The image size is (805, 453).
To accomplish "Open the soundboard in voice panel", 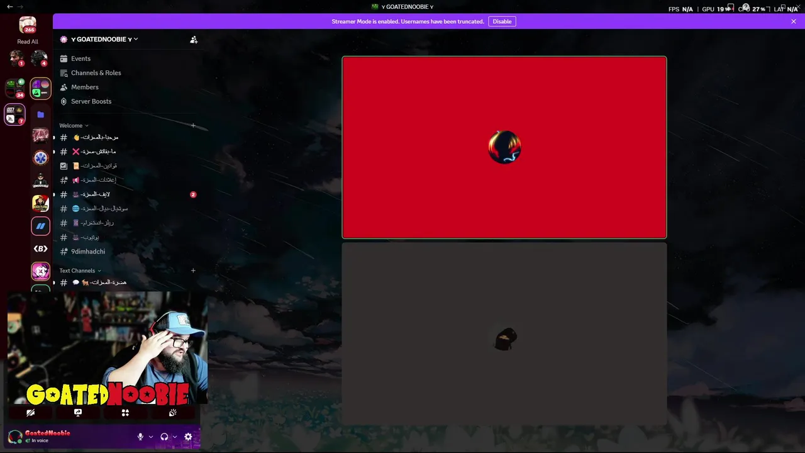I will coord(172,413).
